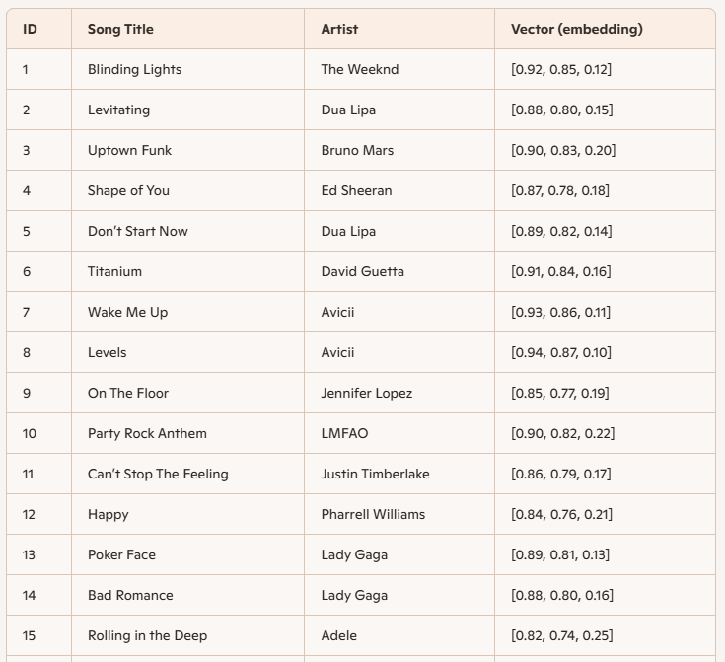
Task: Select the Poker Face song cell
Action: [x=121, y=554]
